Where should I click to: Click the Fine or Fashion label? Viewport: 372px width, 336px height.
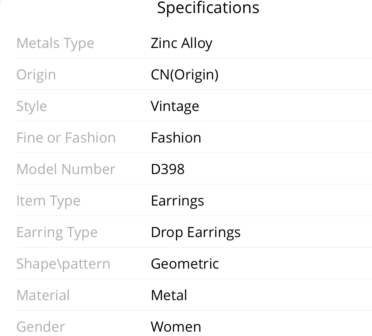66,137
